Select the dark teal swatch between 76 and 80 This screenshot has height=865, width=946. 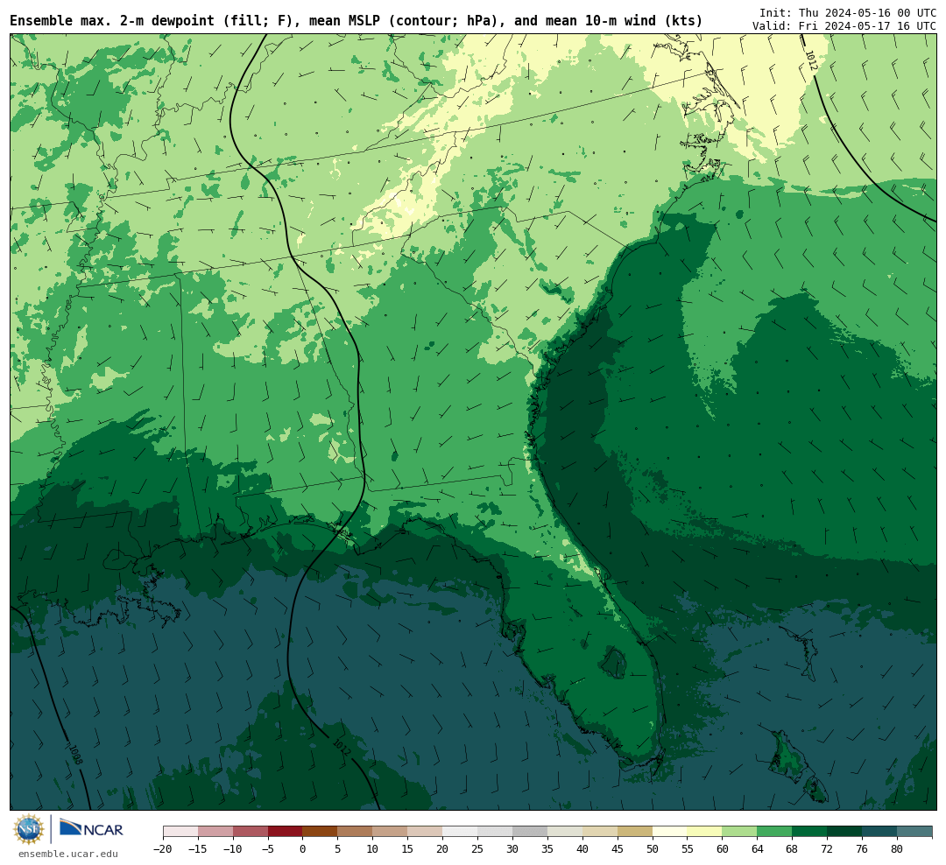(x=880, y=832)
